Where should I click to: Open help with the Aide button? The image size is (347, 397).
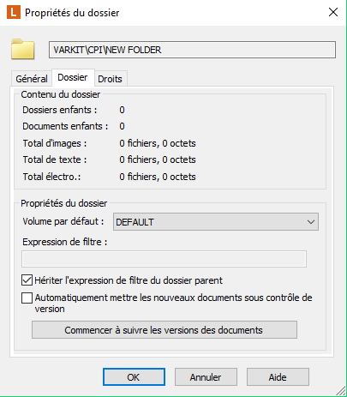(278, 377)
